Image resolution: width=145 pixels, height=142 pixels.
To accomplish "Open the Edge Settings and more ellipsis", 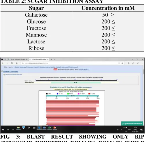I will click(142, 63).
